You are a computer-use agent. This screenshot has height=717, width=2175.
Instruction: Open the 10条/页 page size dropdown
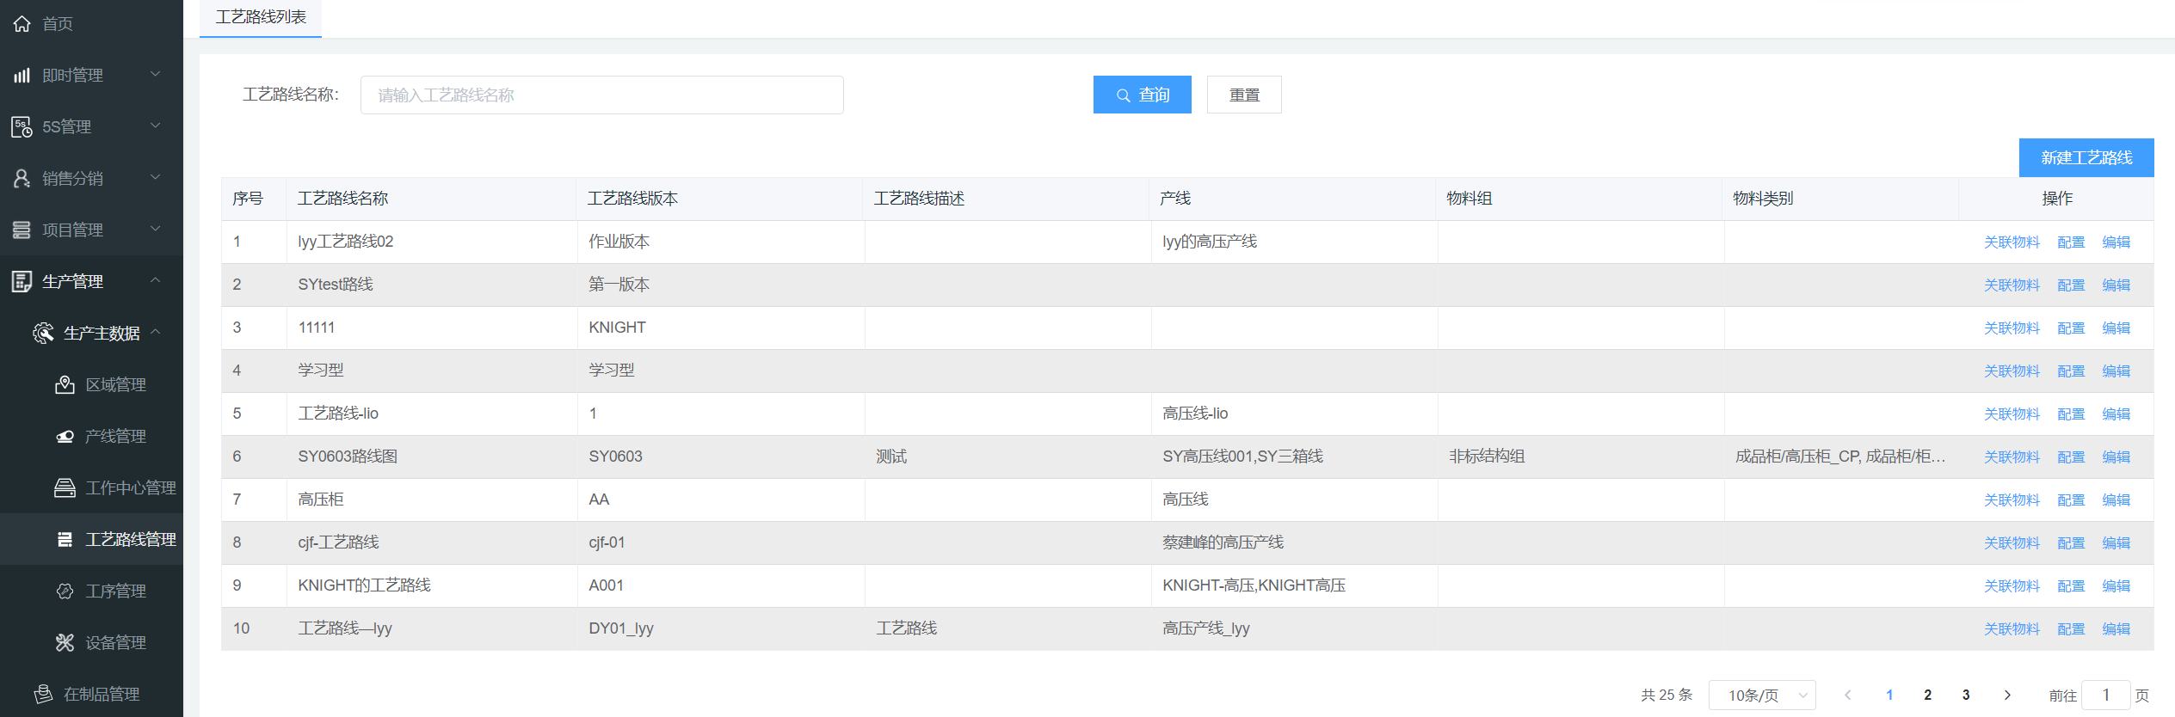pos(1761,695)
